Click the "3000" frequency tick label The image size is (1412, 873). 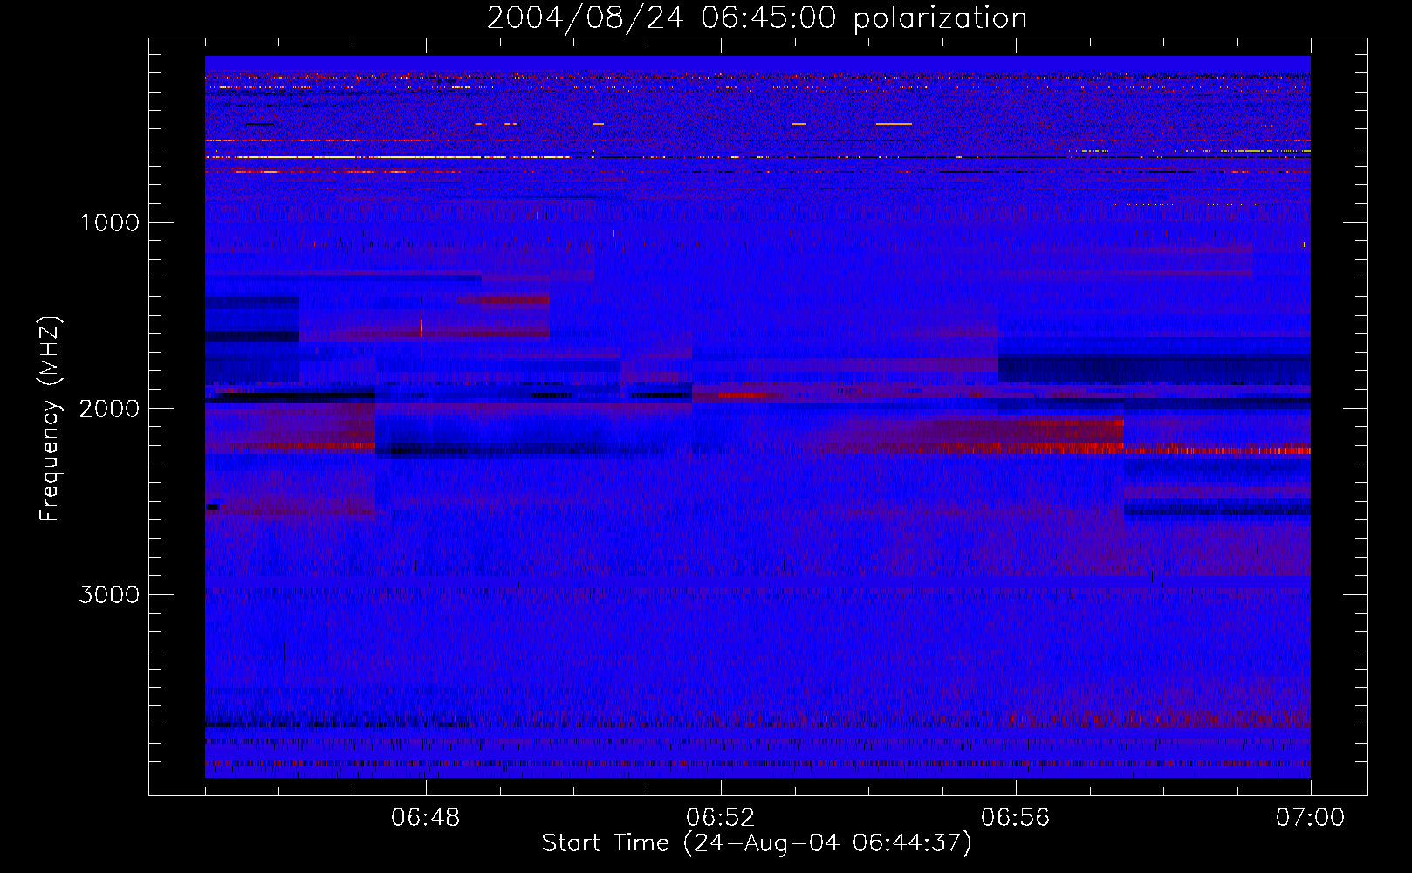[110, 595]
